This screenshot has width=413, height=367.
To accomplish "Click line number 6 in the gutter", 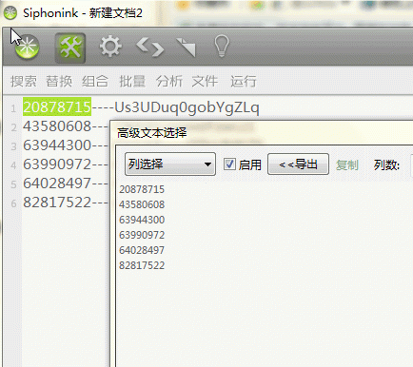I will [x=13, y=203].
